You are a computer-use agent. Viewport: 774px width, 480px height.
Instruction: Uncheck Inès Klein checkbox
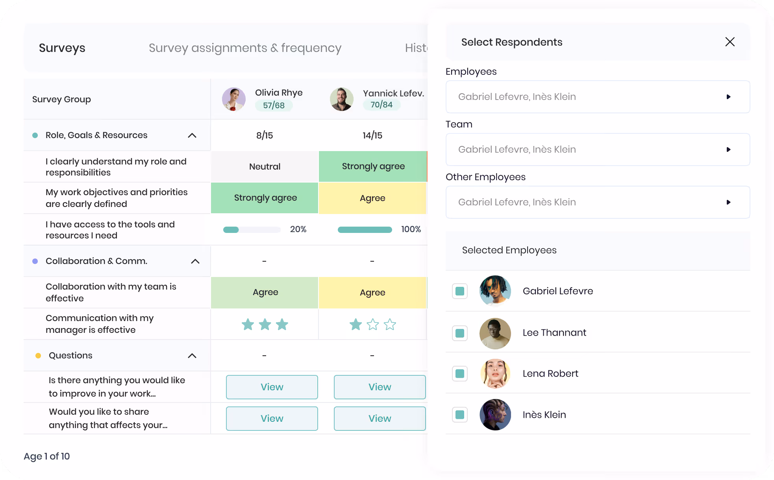tap(459, 415)
